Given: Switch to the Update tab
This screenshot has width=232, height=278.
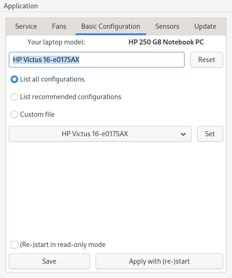Looking at the screenshot, I should pos(205,26).
